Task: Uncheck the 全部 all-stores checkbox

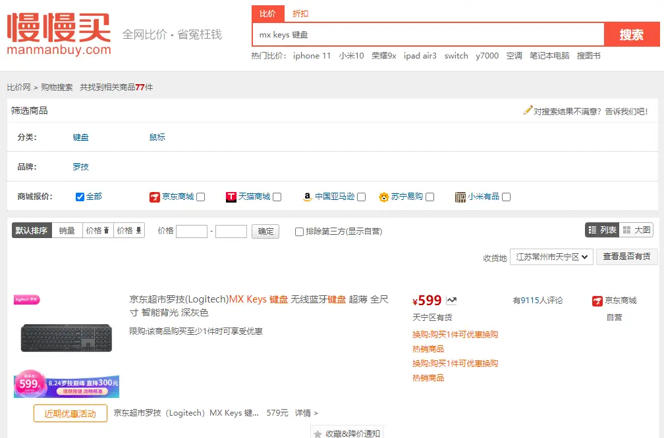Action: (80, 196)
